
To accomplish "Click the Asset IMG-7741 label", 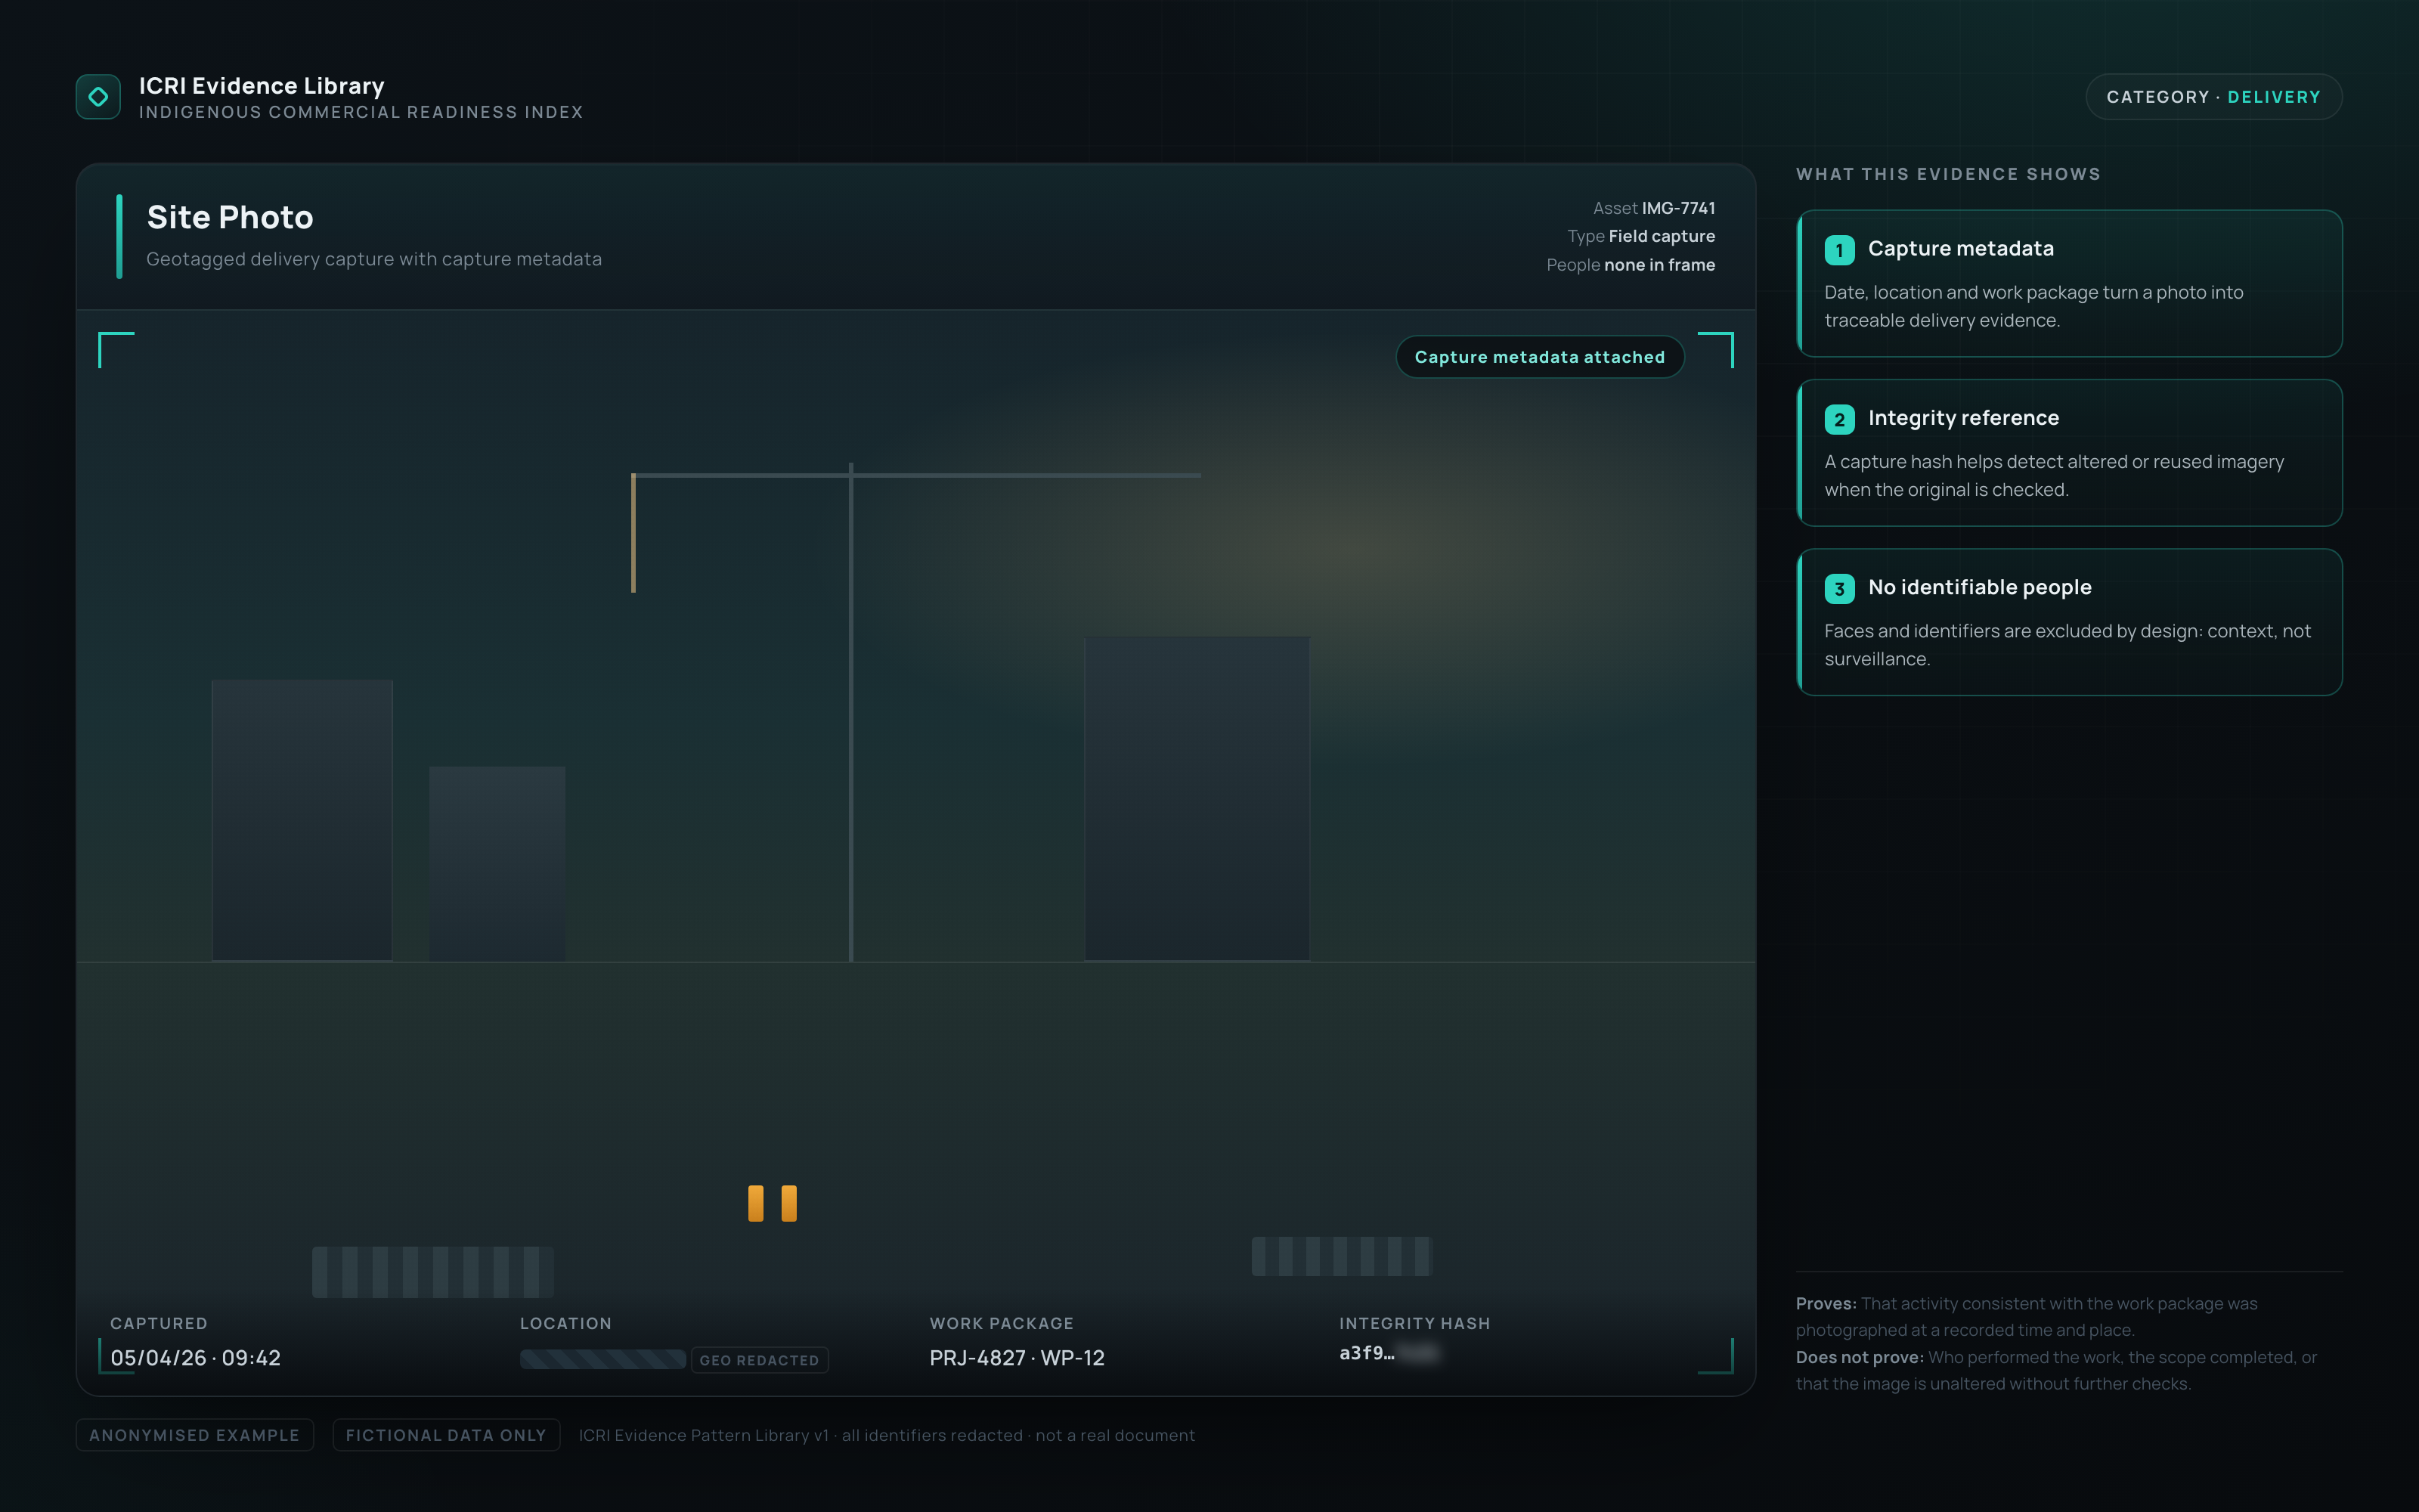I will pos(1653,208).
